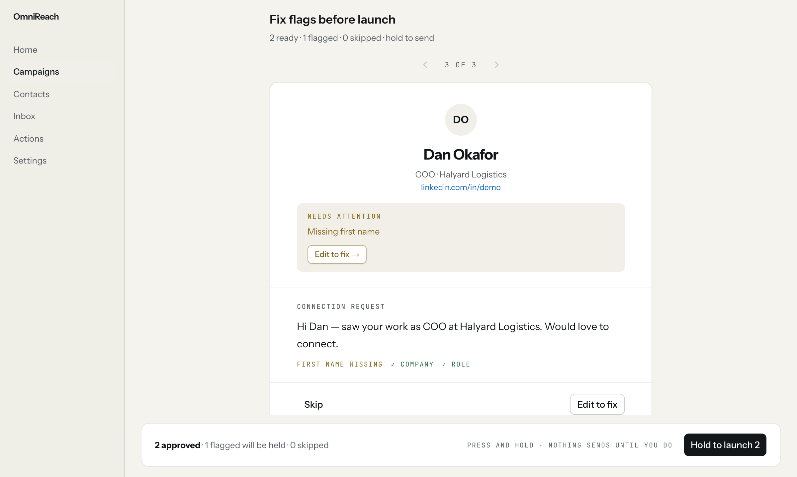Click the Company checkmark tag
The height and width of the screenshot is (477, 797).
[412, 364]
